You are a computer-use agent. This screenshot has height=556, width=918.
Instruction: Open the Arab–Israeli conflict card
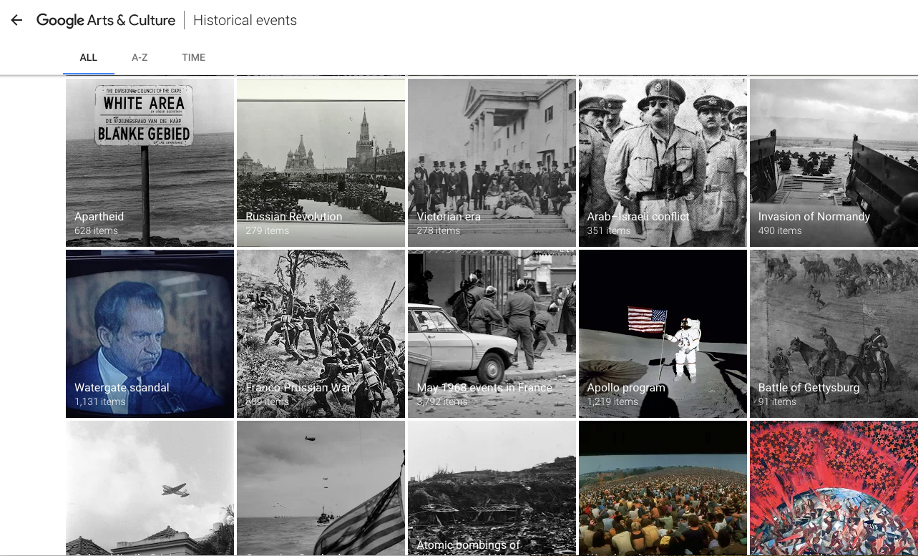tap(663, 162)
